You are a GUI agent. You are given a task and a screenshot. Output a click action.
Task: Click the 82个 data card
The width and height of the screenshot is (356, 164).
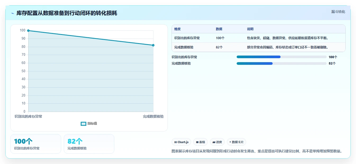tap(89, 144)
